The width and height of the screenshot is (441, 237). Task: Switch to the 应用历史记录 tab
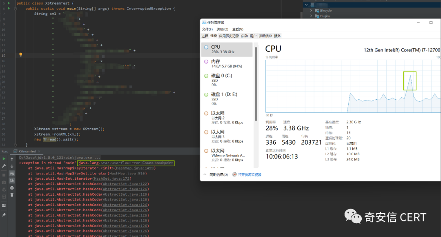point(229,36)
